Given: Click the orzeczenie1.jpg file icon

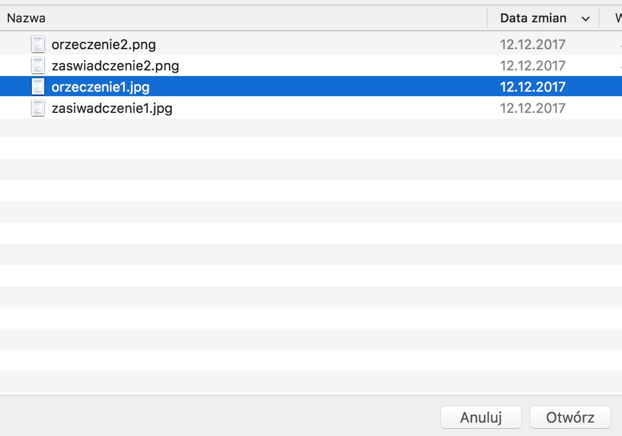Looking at the screenshot, I should coord(38,87).
